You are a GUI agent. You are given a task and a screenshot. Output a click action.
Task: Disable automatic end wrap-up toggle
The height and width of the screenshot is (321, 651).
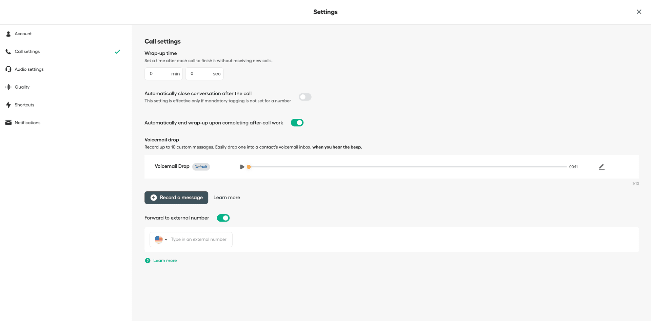point(297,123)
